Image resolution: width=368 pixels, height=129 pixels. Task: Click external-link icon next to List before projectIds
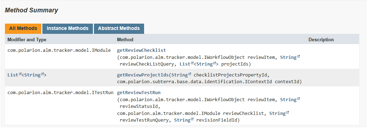[192, 63]
